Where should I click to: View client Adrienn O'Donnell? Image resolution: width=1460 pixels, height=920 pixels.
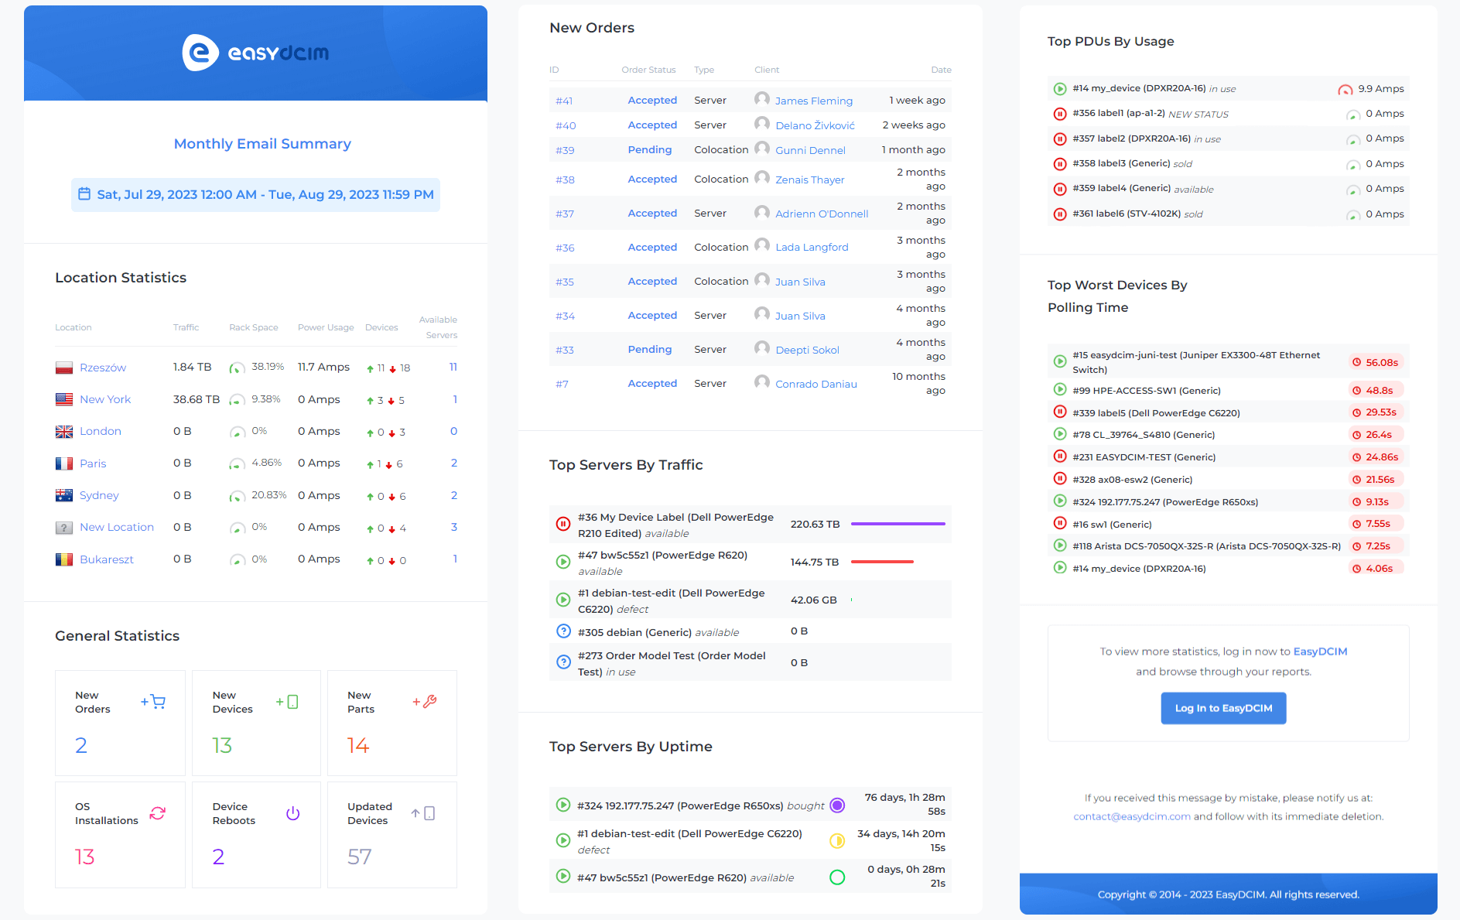pyautogui.click(x=822, y=214)
